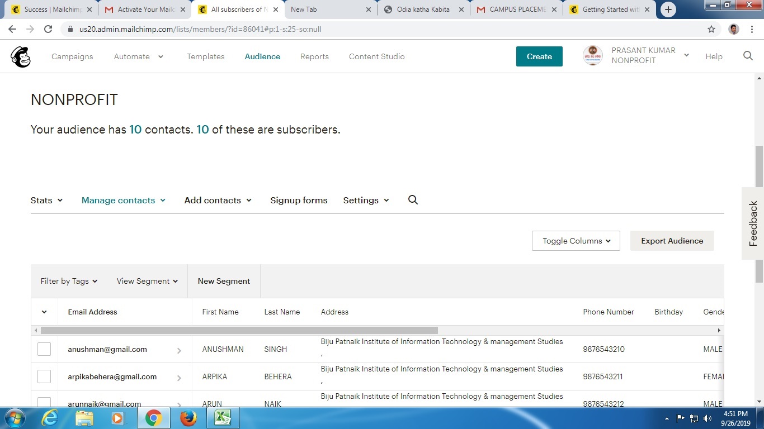Open the select-all dropdown arrow in table header
Image resolution: width=764 pixels, height=429 pixels.
[44, 312]
